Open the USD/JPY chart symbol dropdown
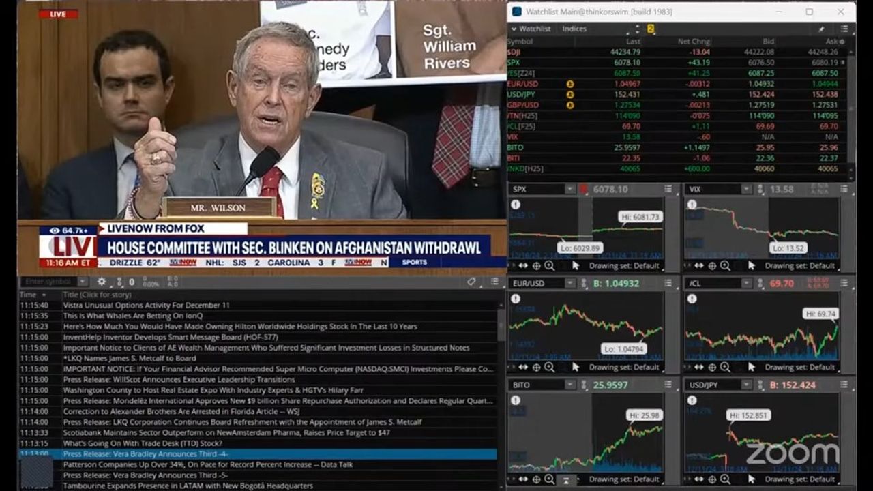873x491 pixels. (x=746, y=385)
